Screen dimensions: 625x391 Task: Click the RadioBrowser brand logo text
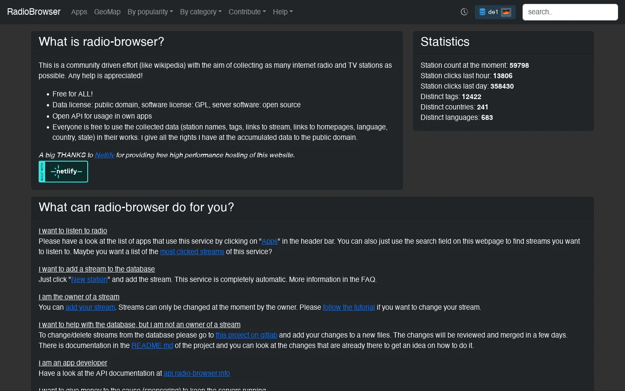(x=34, y=12)
